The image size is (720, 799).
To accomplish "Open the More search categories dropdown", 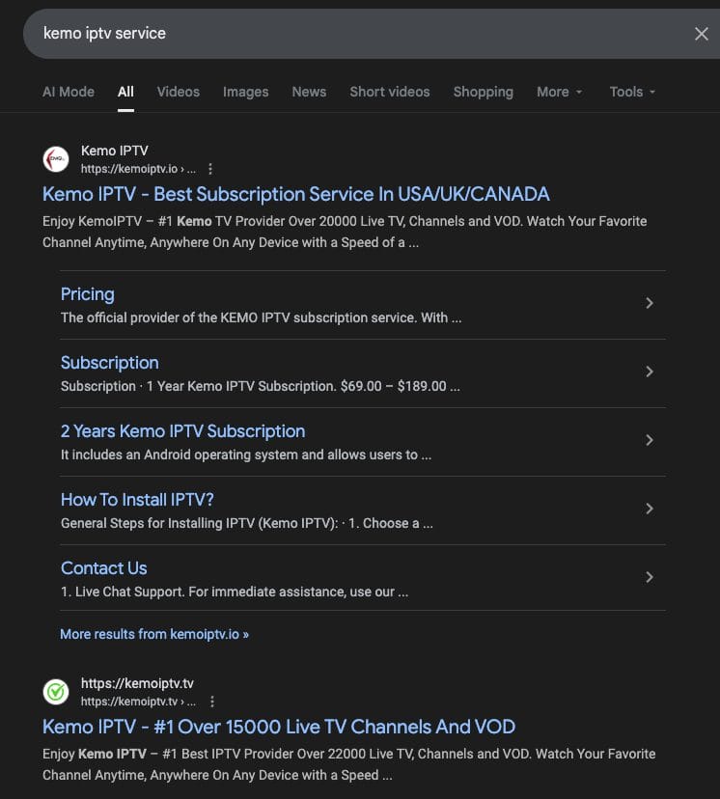I will 559,92.
